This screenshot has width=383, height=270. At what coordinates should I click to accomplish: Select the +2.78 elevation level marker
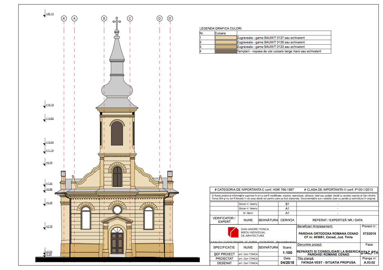point(49,227)
